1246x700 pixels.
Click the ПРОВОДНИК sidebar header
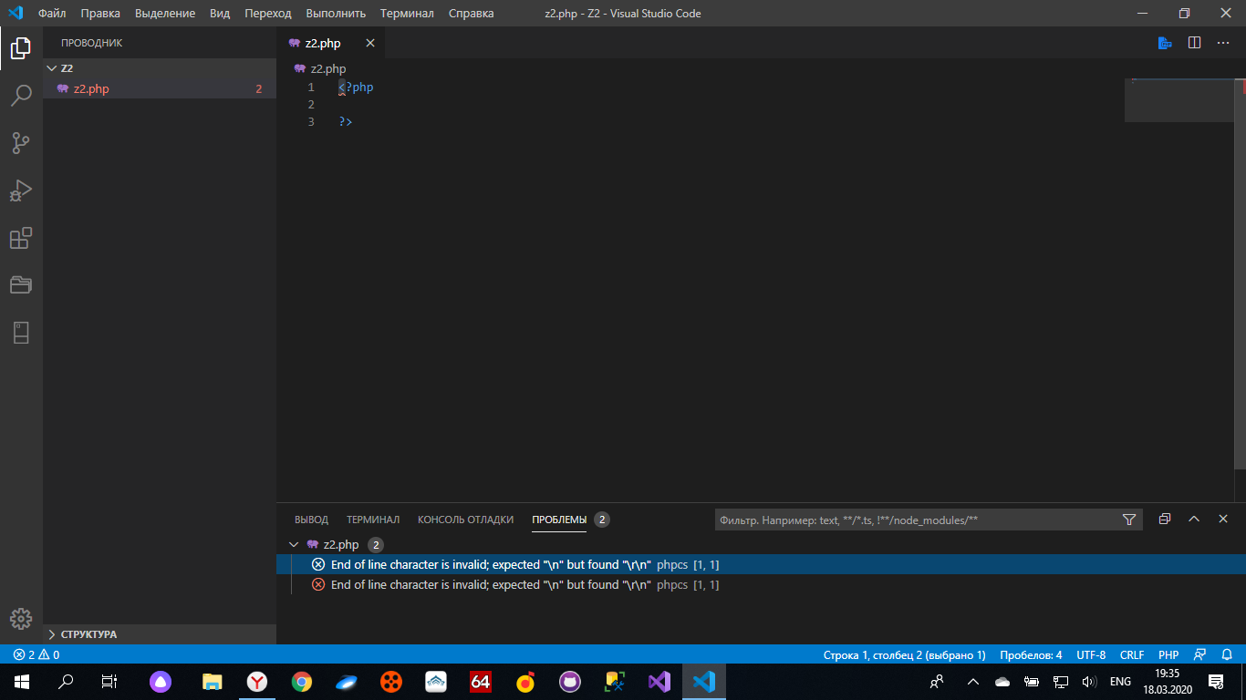[91, 43]
